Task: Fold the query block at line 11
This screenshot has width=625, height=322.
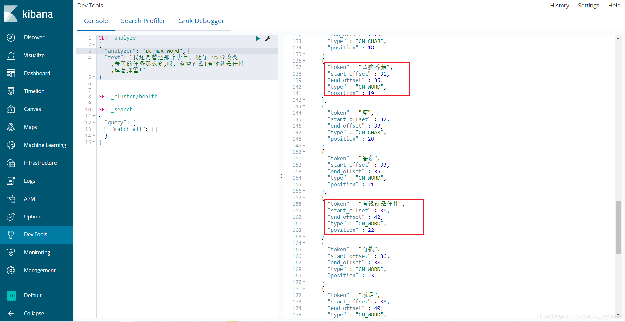Action: [93, 116]
